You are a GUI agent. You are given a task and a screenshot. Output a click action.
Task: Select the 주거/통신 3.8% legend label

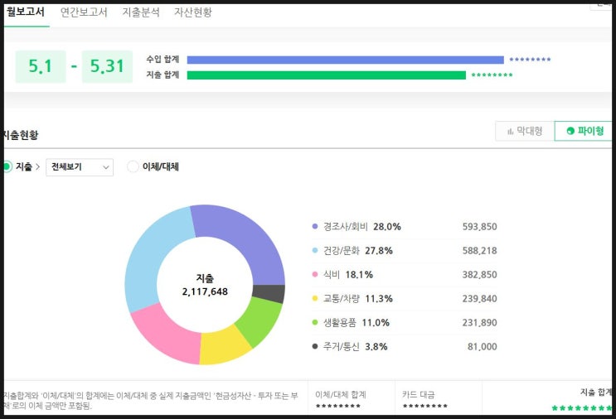[x=355, y=346]
